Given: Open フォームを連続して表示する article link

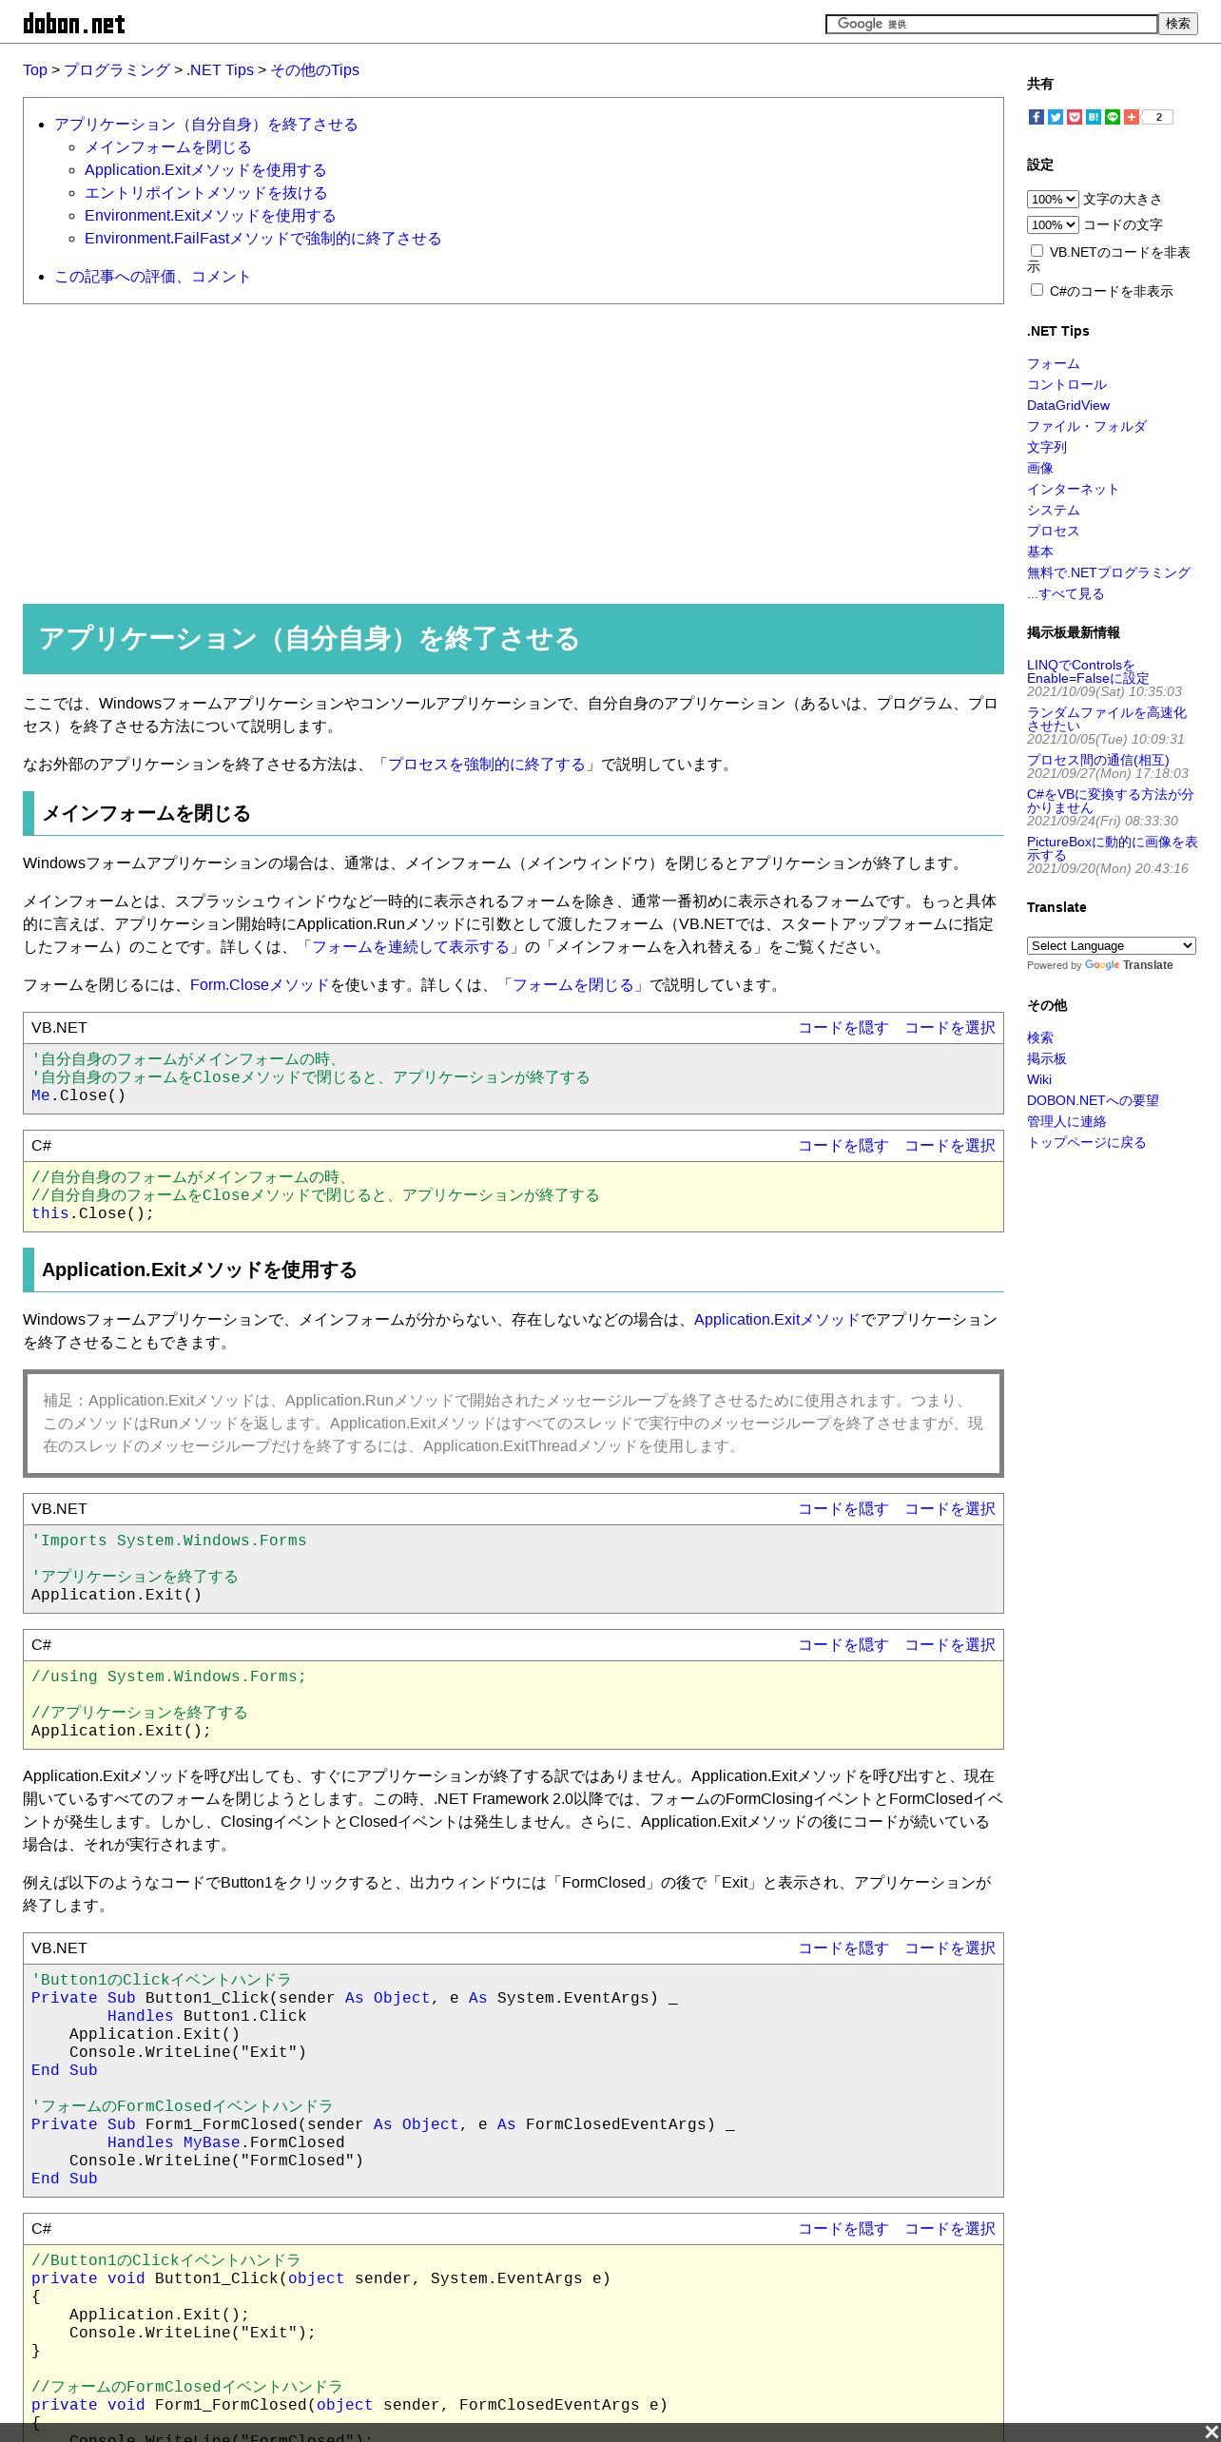Looking at the screenshot, I should [x=411, y=947].
